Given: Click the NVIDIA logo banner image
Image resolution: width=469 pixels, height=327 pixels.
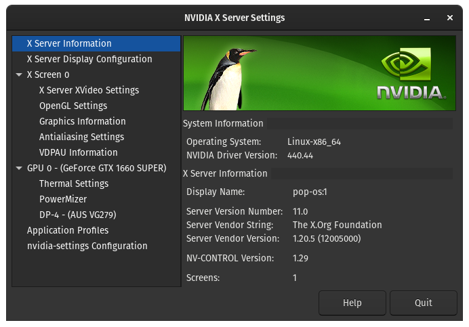Looking at the screenshot, I should point(319,73).
